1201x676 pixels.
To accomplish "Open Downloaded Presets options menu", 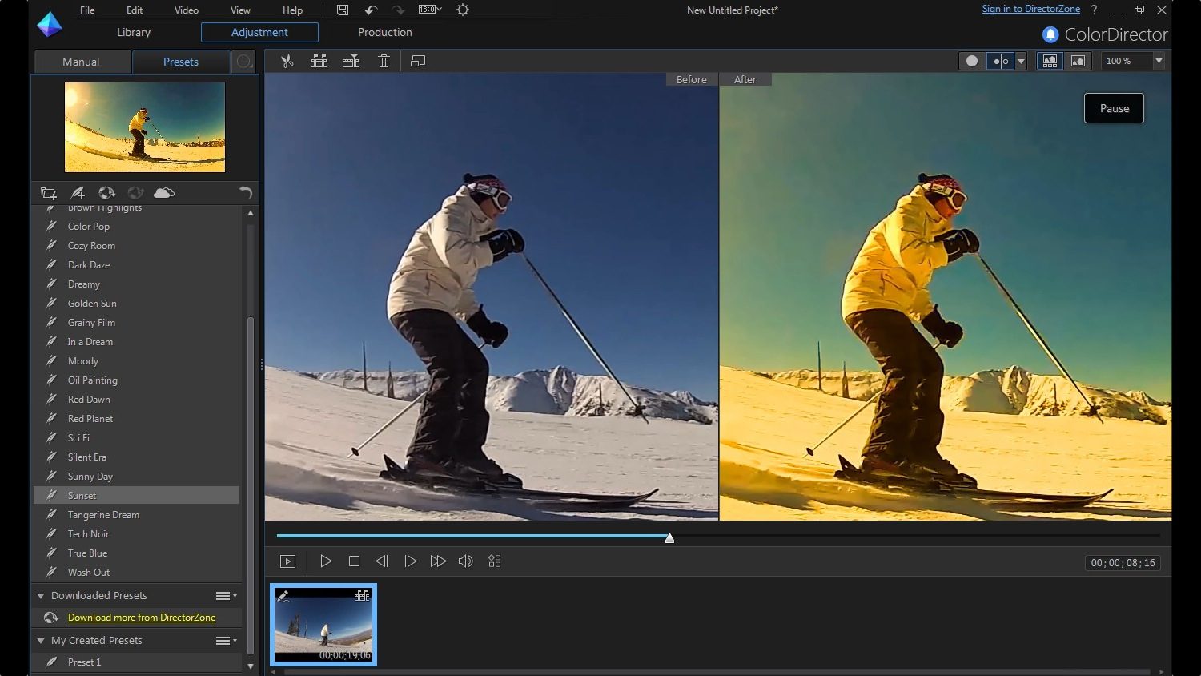I will tap(226, 596).
